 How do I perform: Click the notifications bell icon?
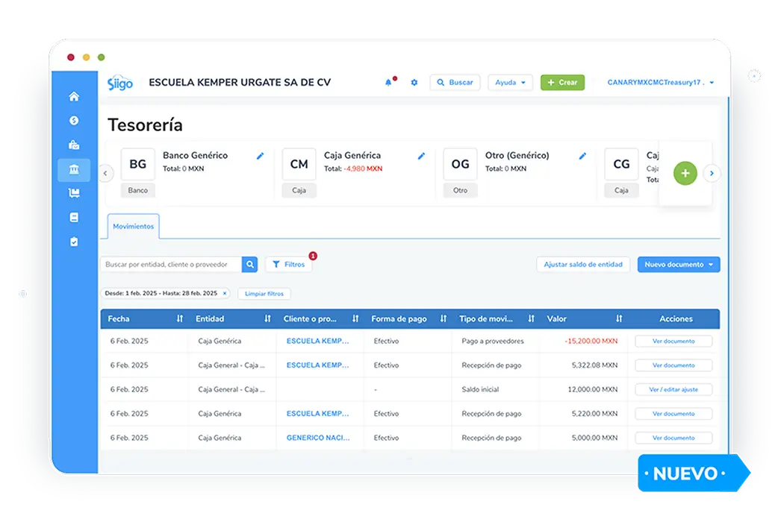[388, 83]
